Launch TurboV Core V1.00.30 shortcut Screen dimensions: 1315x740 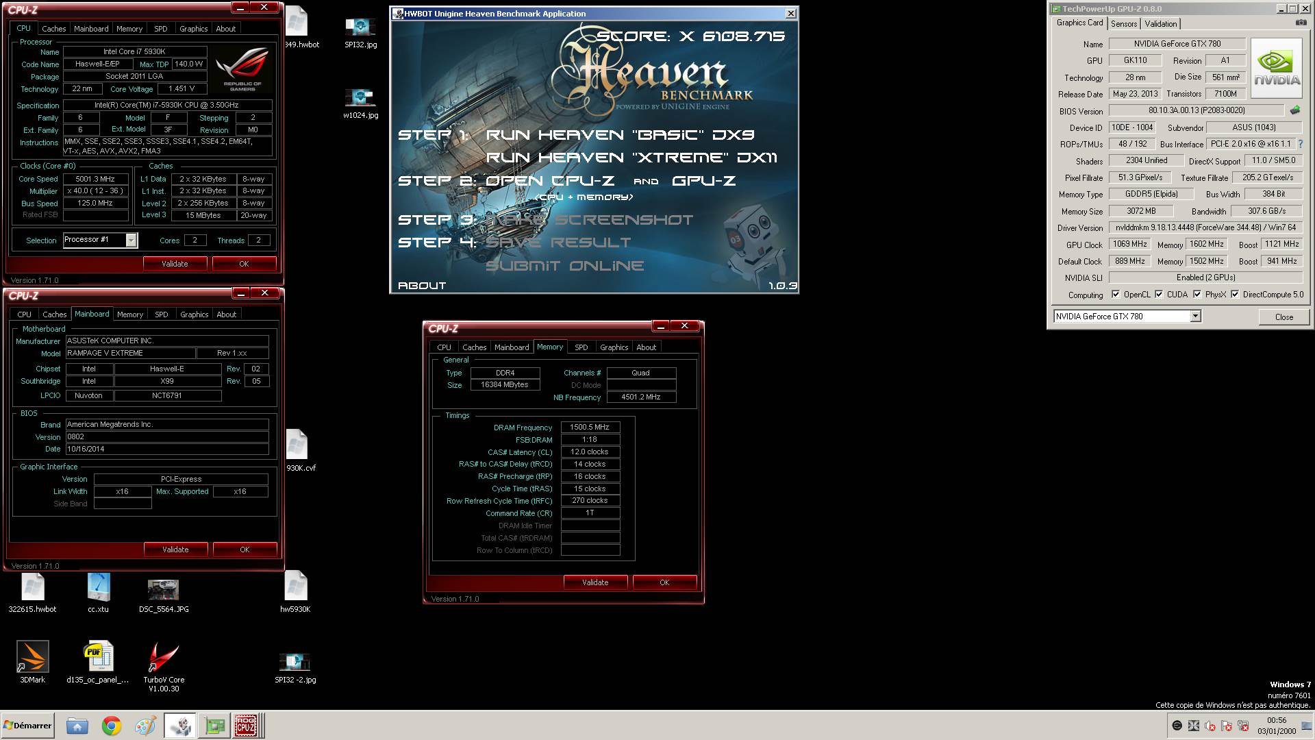click(164, 666)
